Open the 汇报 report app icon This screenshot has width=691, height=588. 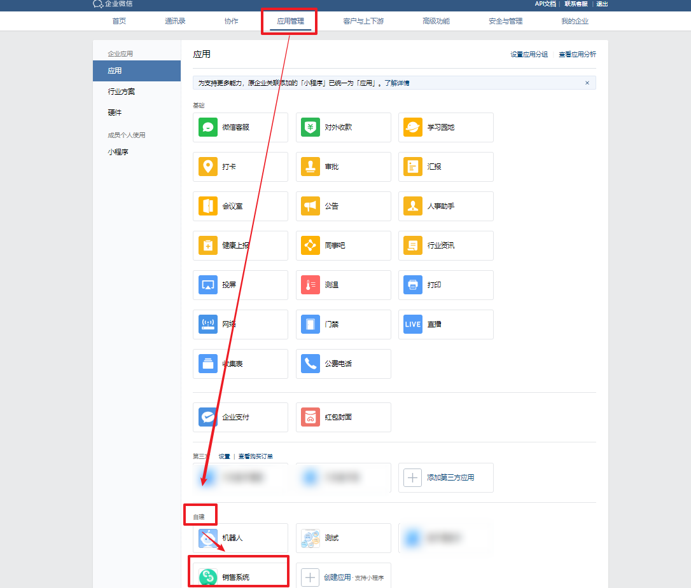413,167
